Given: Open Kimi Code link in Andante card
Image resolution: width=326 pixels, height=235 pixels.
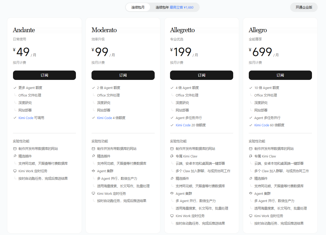Looking at the screenshot, I should point(26,118).
